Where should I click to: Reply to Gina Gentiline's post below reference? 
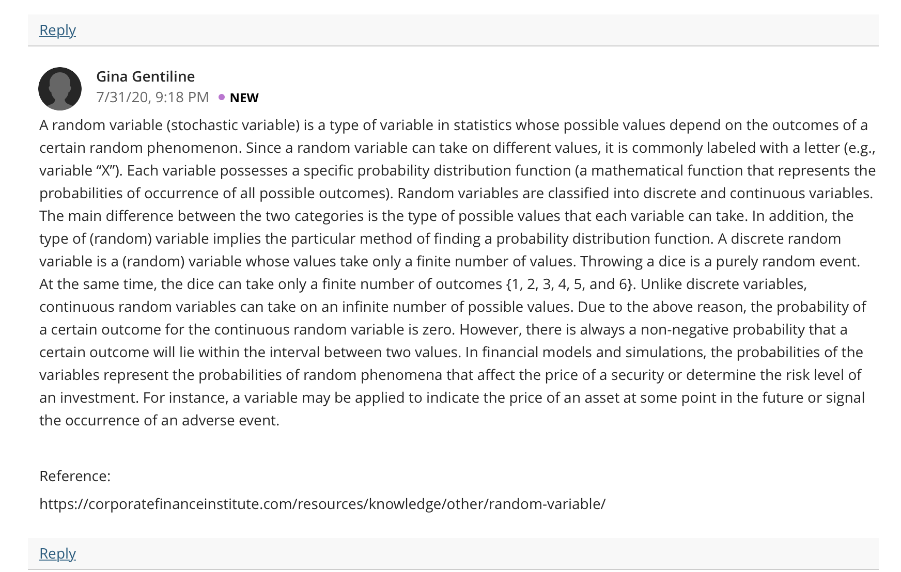(57, 553)
